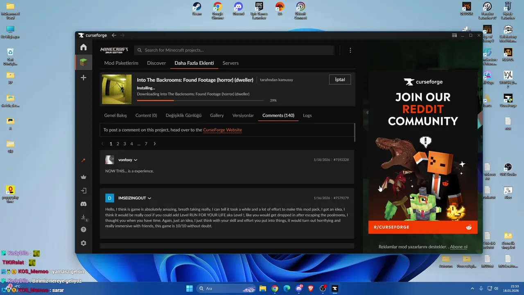Image resolution: width=524 pixels, height=295 pixels.
Task: Click the sign-in arrow icon in sidebar
Action: 84,191
